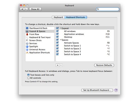Screen dimensions: 139x103
Task: Remove shortcut with the minus button
Action: pyautogui.click(x=61, y=65)
